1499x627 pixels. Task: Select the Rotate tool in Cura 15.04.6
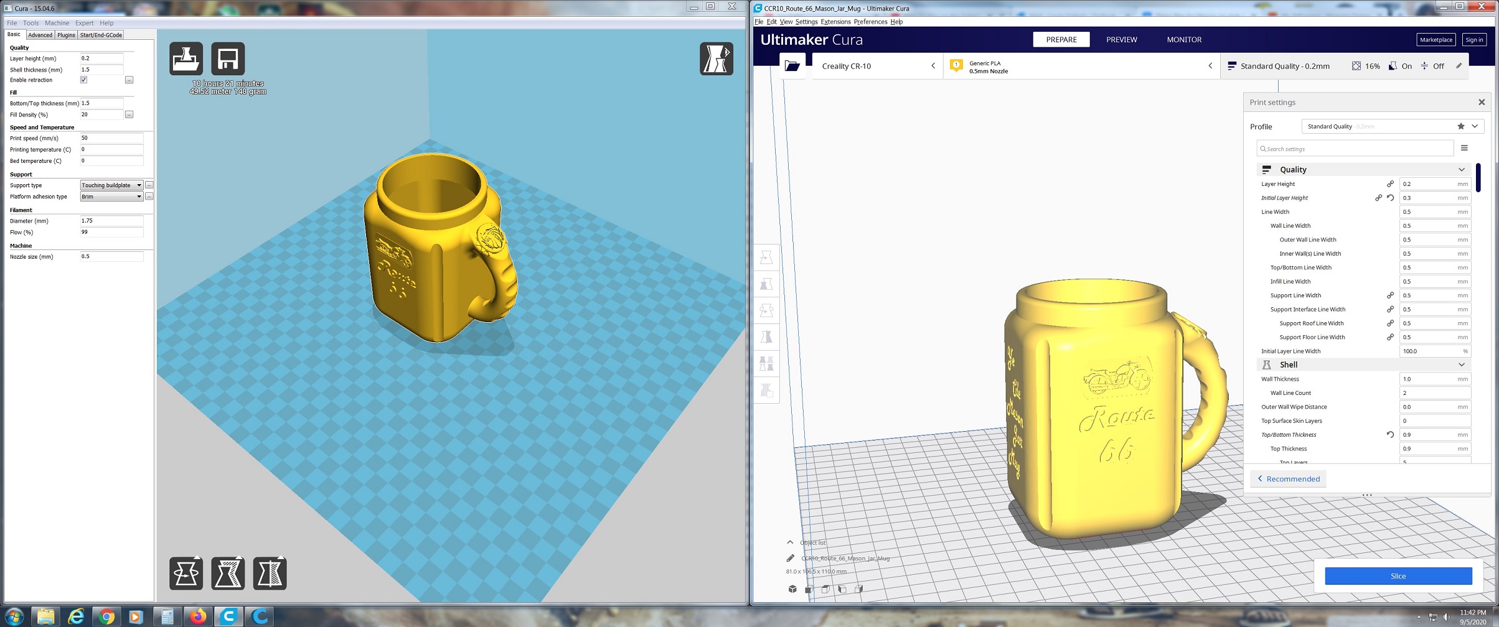pos(186,573)
